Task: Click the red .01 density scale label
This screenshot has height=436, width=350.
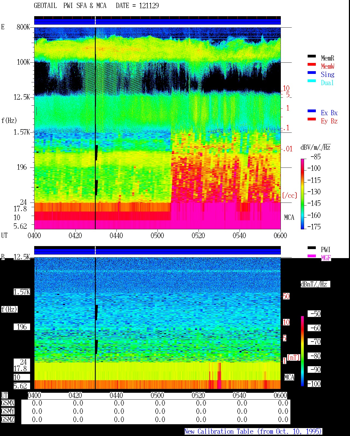Action: point(287,149)
